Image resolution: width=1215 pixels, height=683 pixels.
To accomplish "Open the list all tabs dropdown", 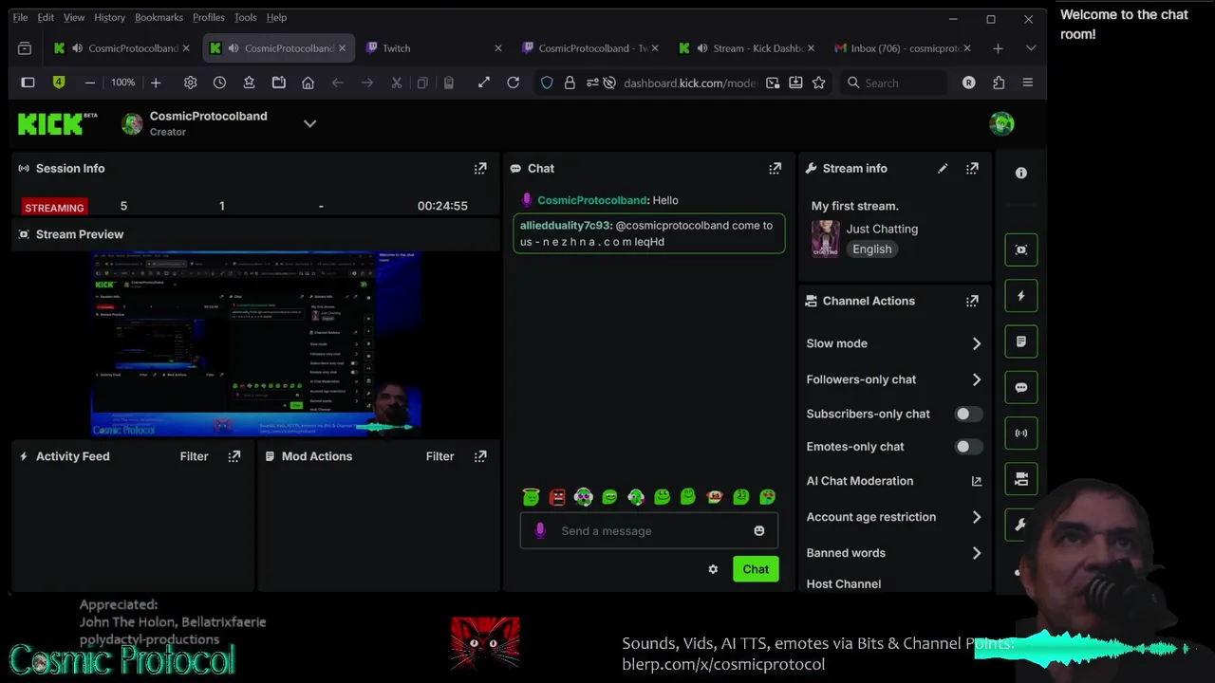I will (x=1031, y=48).
